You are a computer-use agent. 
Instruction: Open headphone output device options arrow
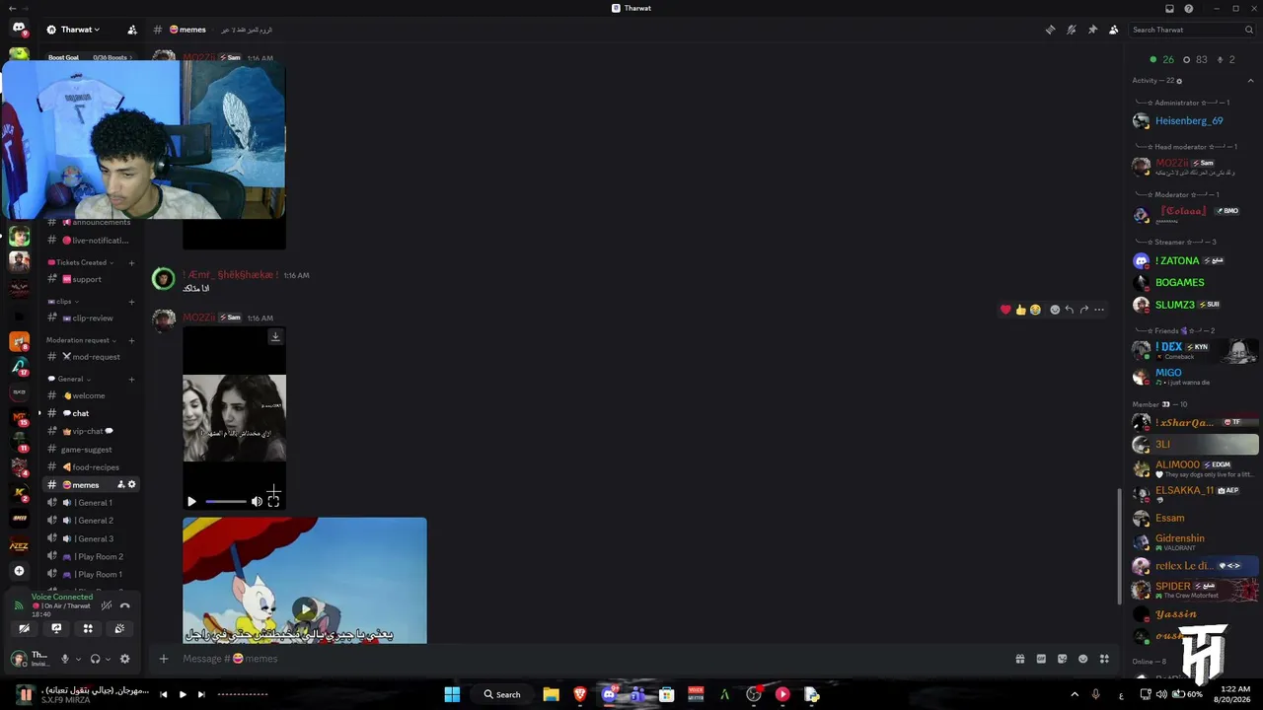[x=108, y=659]
